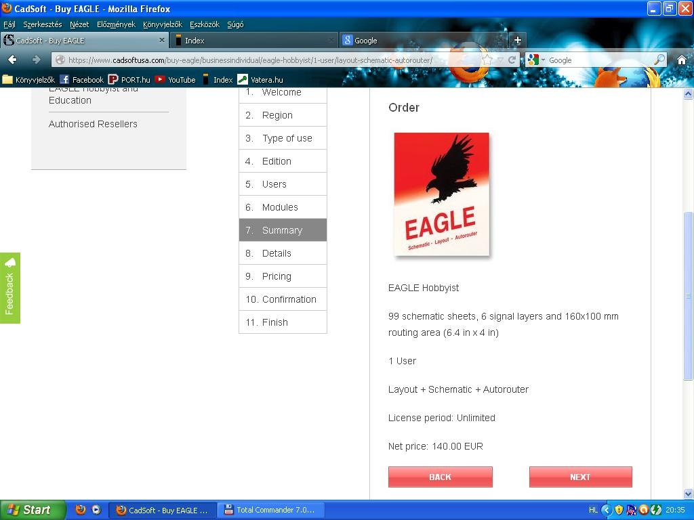This screenshot has width=694, height=520.
Task: Click the BACK button
Action: 441,477
